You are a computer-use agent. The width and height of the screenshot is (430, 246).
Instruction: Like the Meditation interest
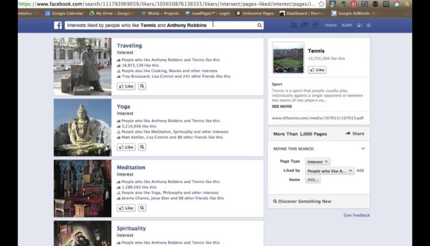126,208
